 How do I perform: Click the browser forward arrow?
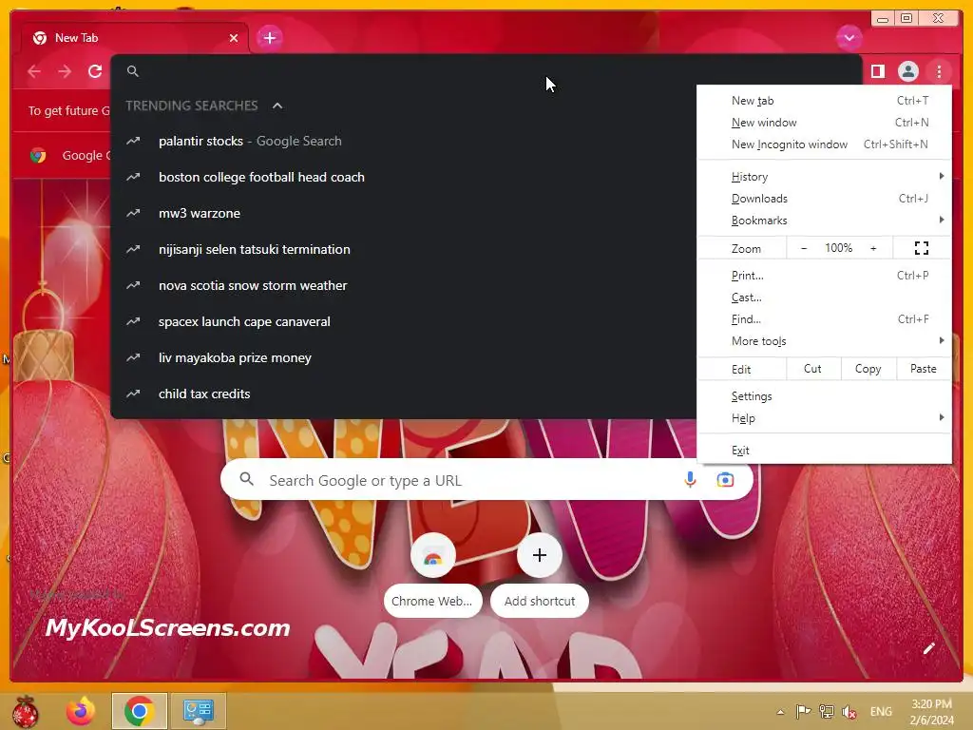[x=65, y=71]
